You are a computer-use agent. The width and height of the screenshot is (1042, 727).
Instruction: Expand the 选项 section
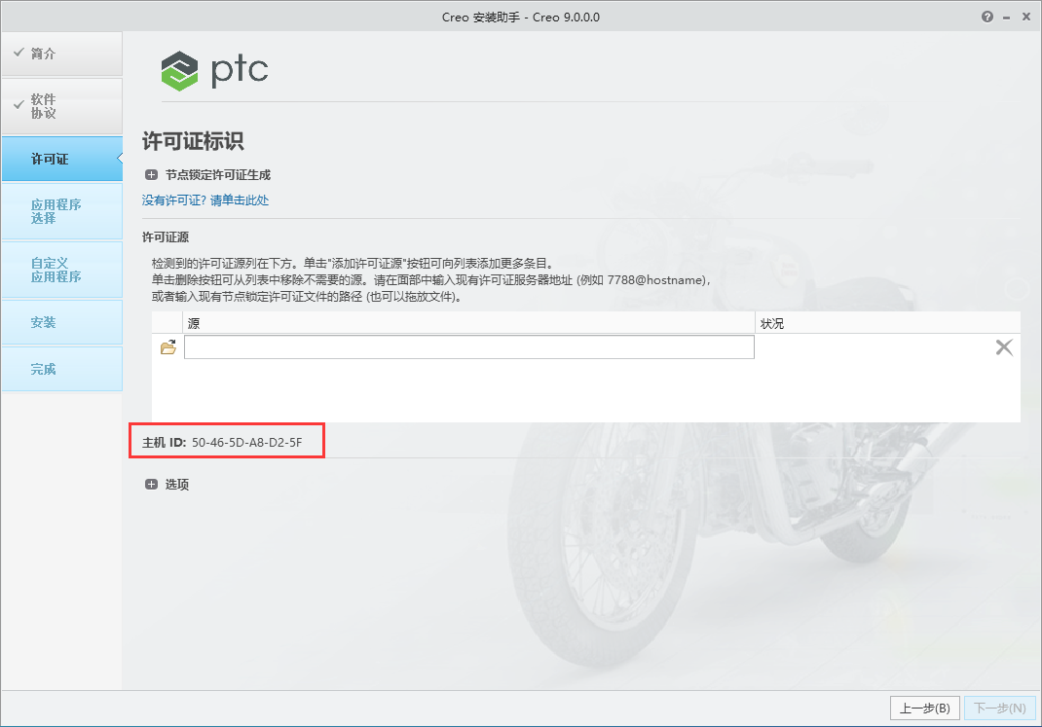(x=152, y=485)
